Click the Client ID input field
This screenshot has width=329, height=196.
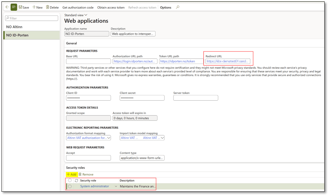click(x=88, y=98)
